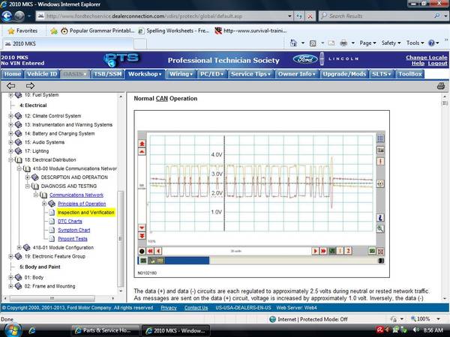Open survival-training bookmark

250,31
